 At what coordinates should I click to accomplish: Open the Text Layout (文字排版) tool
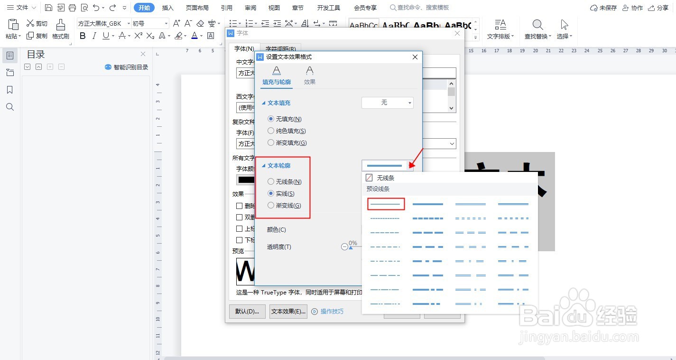click(x=500, y=28)
